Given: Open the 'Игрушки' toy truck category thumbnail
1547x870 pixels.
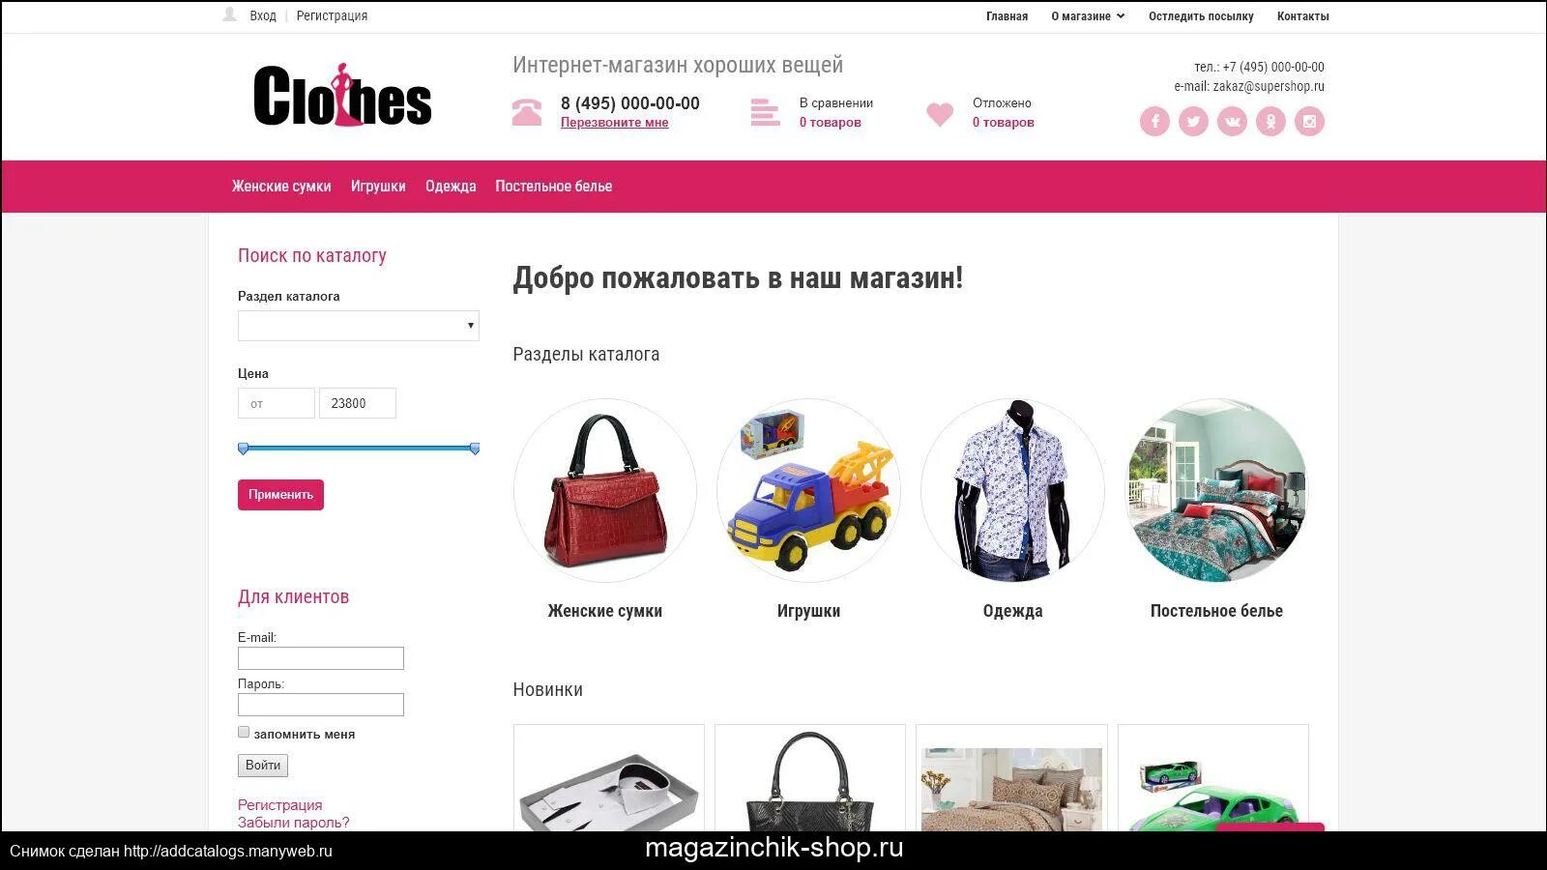Looking at the screenshot, I should [808, 490].
